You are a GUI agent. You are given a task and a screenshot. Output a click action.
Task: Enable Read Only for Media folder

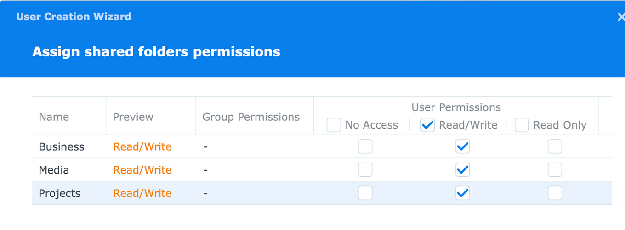(x=555, y=170)
